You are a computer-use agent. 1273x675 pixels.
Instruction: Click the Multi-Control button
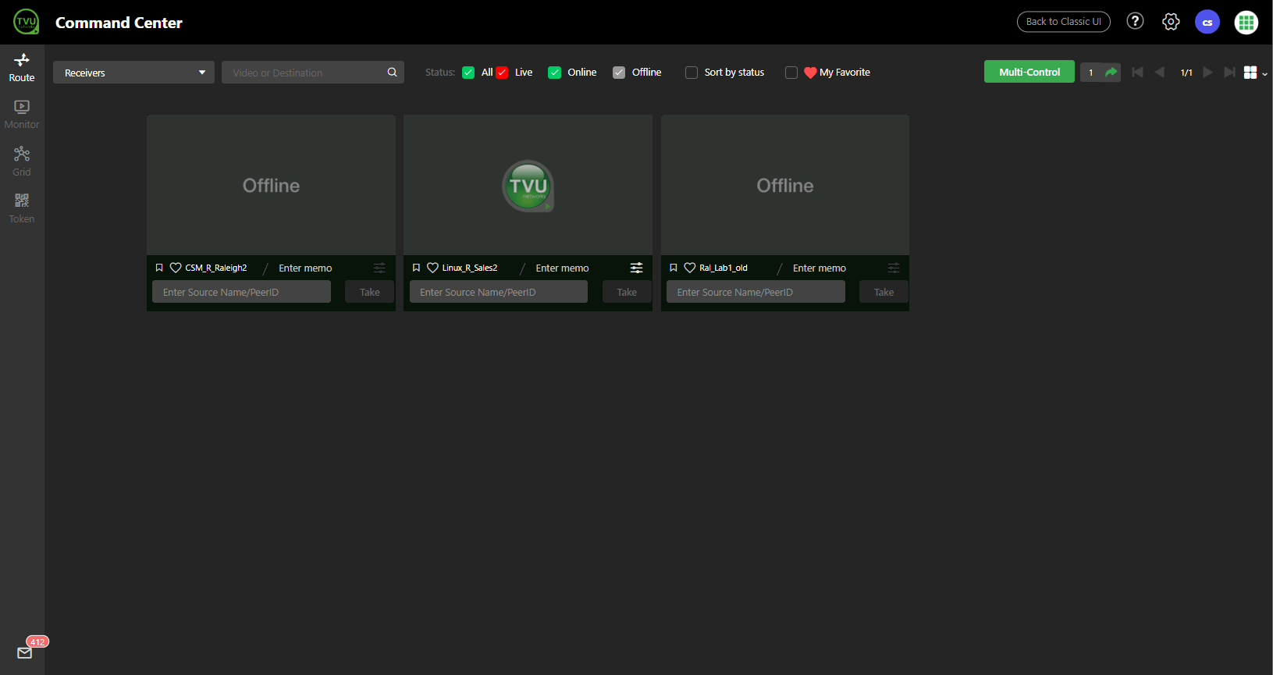[x=1029, y=72]
